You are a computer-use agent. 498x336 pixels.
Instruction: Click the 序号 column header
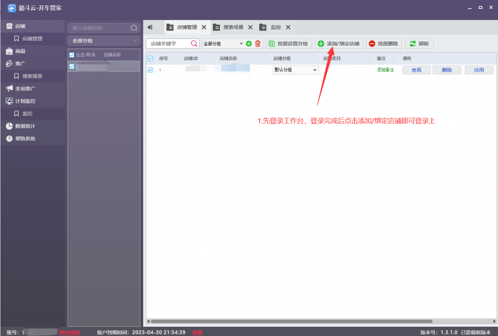163,58
